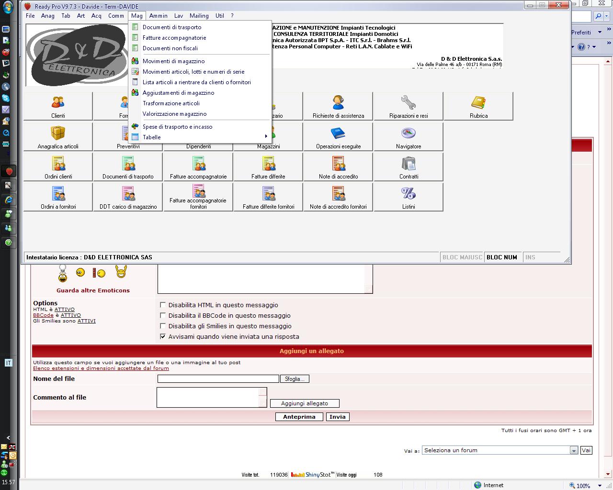Image resolution: width=613 pixels, height=490 pixels.
Task: Click the Ready Pro strawberry taskbar icon
Action: tap(9, 171)
